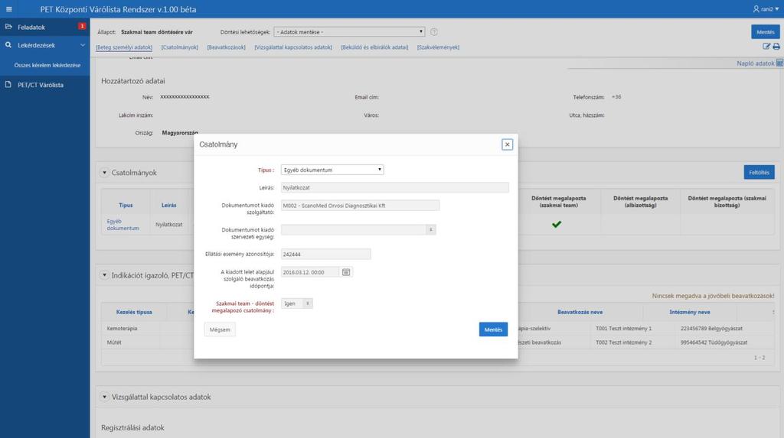Click the Lekérdezések search icon
Viewport: 784px width, 438px height.
pyautogui.click(x=8, y=45)
